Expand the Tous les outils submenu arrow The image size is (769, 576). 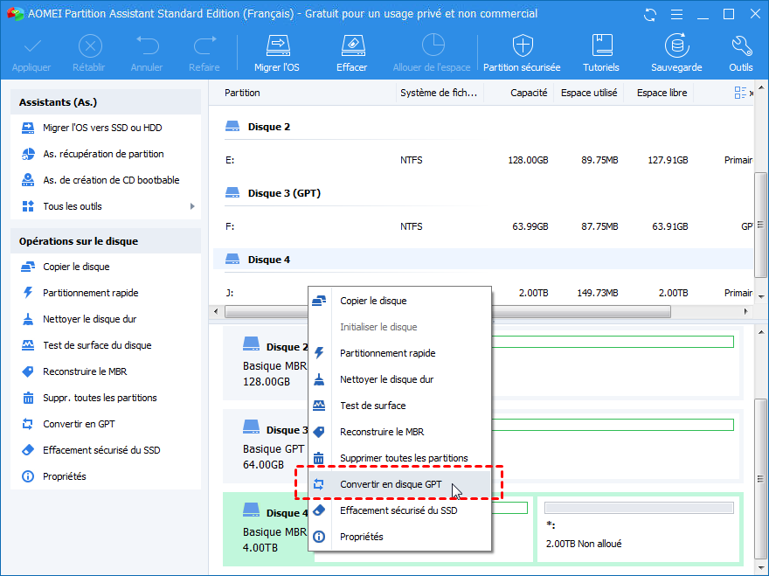pos(192,206)
